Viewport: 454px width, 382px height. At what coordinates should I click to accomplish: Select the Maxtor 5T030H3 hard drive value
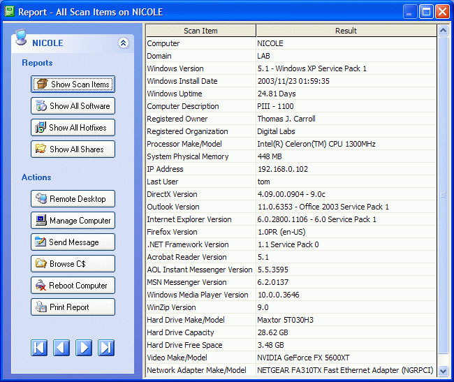[285, 320]
